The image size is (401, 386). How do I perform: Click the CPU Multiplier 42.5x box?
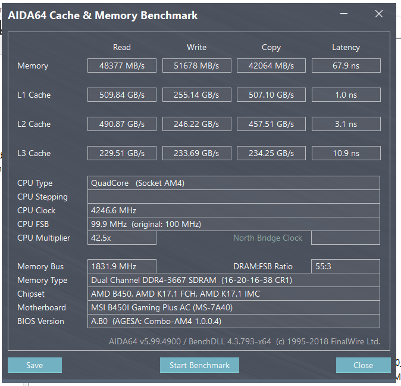122,238
